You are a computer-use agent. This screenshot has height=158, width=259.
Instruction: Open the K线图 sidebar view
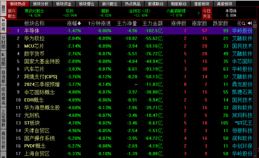[x=3, y=59]
